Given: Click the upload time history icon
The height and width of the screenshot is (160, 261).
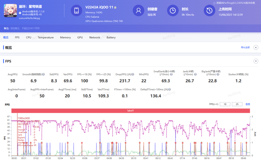Looking at the screenshot, I should coord(210,10).
